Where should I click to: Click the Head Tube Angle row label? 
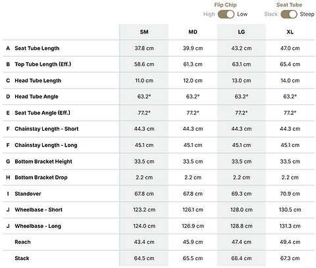(36, 97)
